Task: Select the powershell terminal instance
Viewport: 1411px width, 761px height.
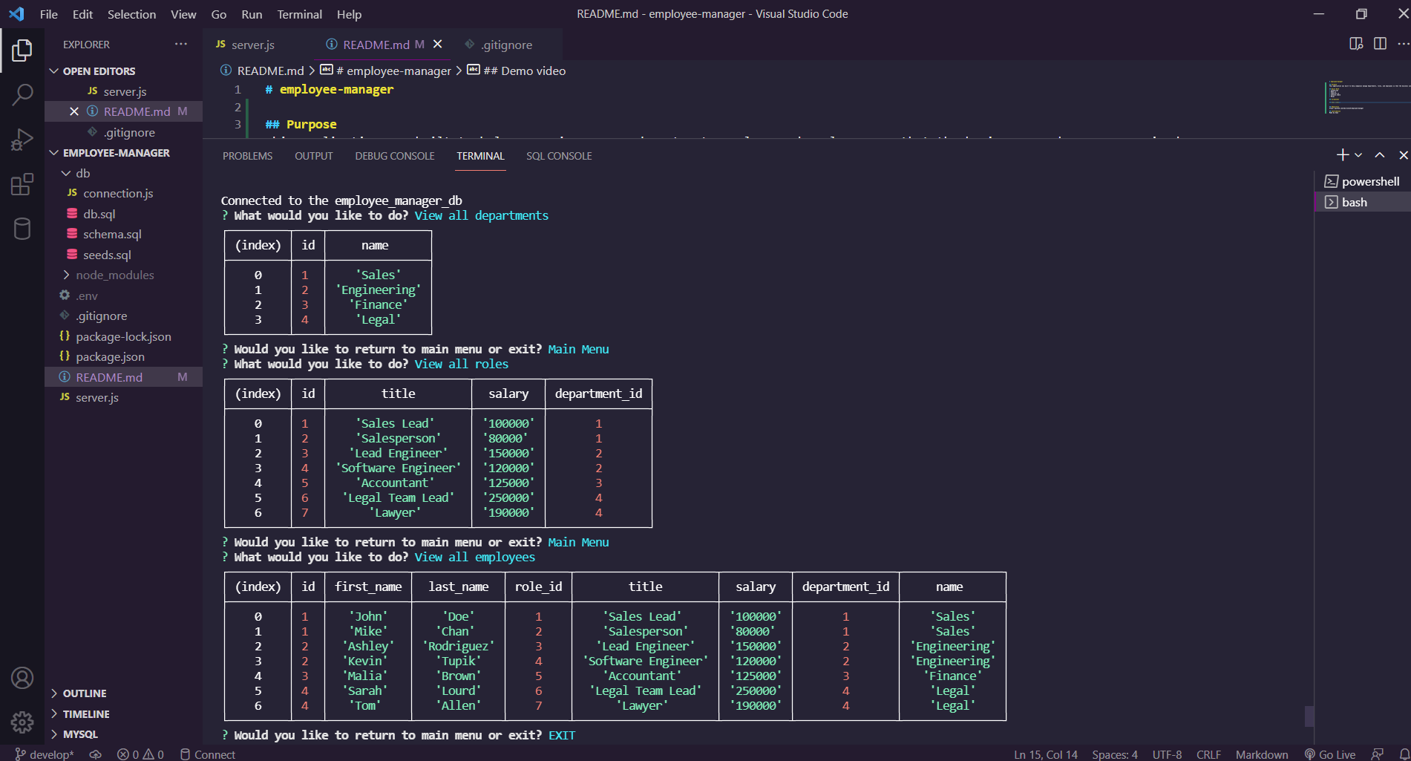Action: point(1362,181)
